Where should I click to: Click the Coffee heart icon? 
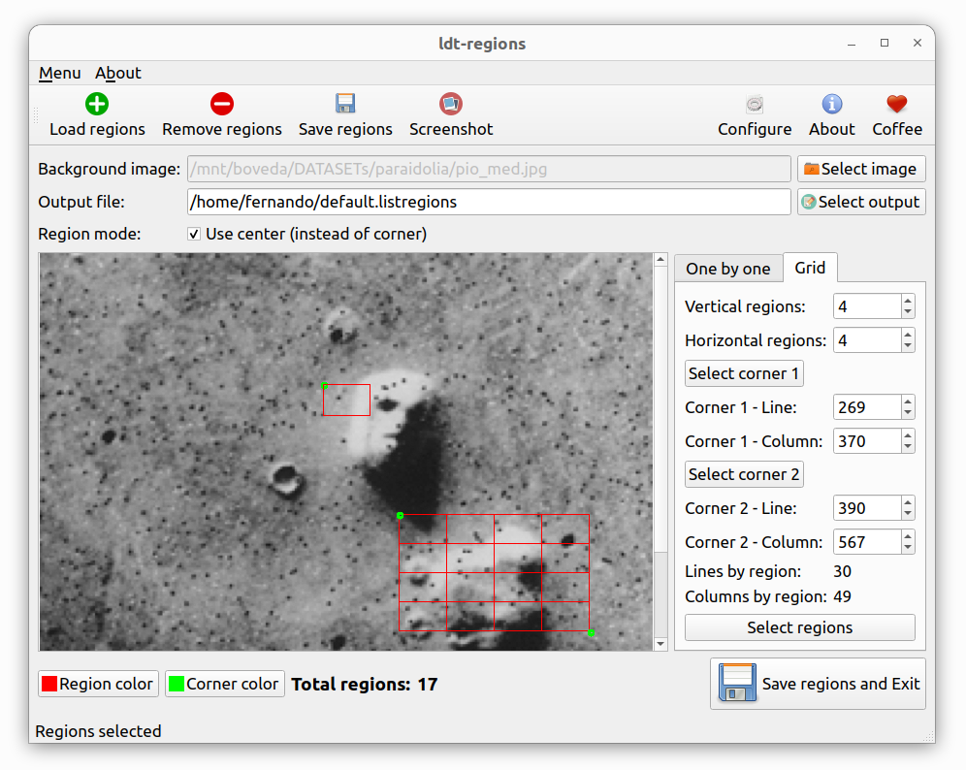coord(897,104)
